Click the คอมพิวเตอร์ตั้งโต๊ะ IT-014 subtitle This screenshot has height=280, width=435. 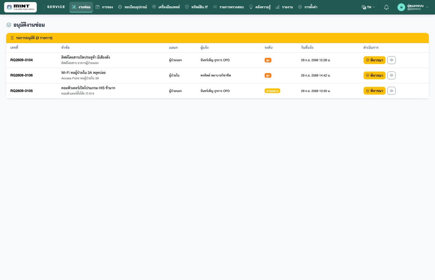pos(78,94)
